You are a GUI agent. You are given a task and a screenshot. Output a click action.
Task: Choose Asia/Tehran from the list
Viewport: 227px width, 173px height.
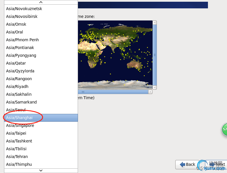coord(41,157)
